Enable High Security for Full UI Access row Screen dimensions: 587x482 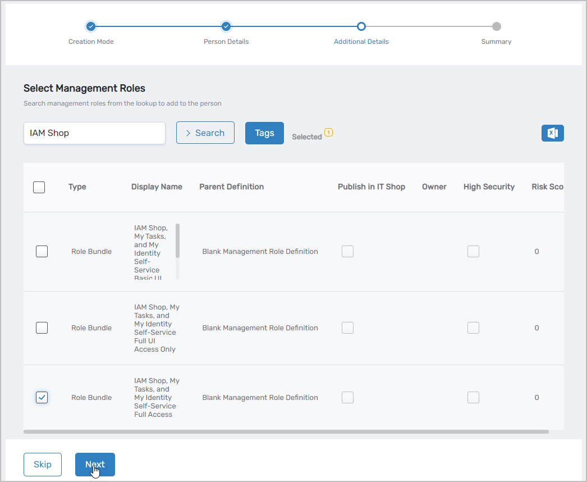coord(473,328)
